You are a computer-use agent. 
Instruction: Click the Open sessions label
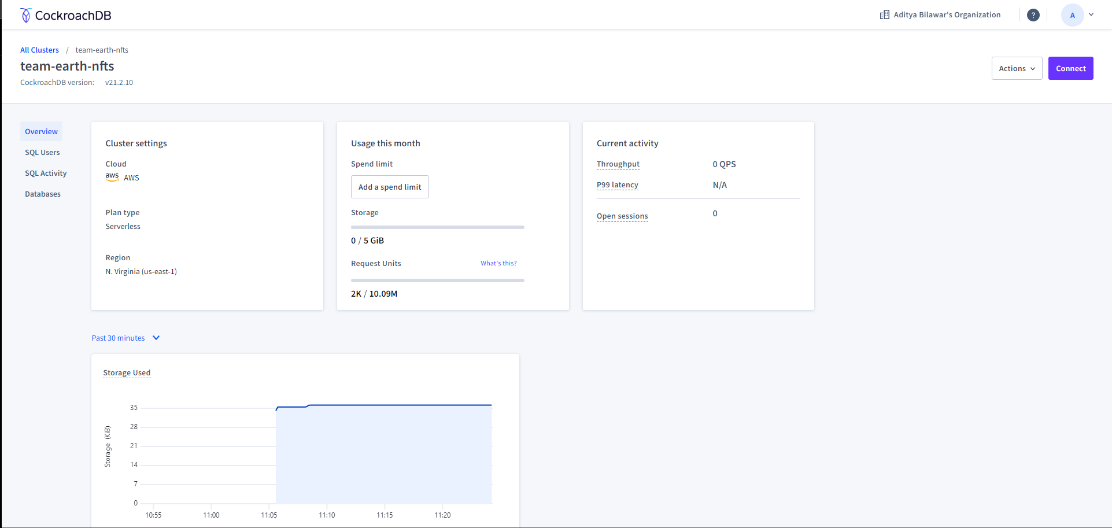[622, 216]
